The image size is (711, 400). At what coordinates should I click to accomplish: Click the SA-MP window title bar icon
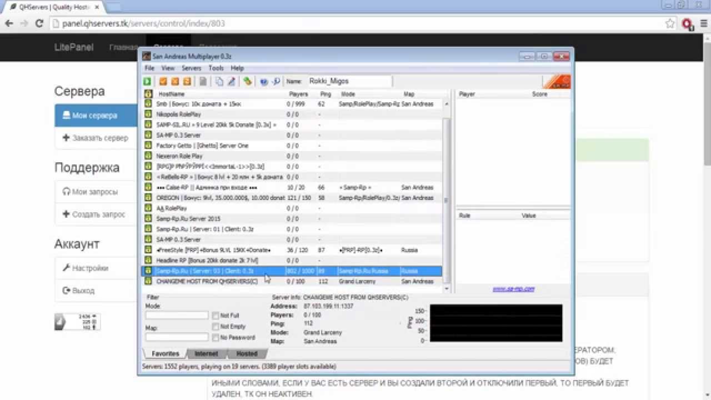[147, 57]
